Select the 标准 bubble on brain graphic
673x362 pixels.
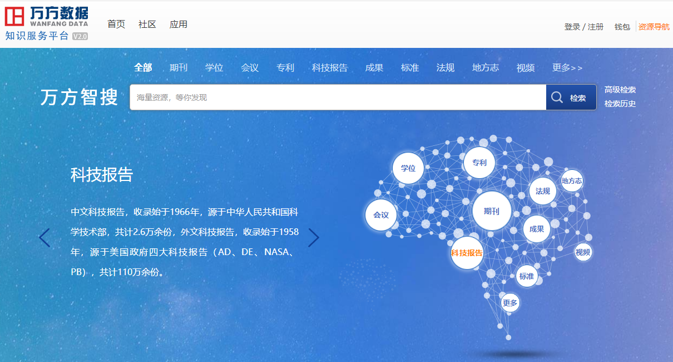coord(527,276)
